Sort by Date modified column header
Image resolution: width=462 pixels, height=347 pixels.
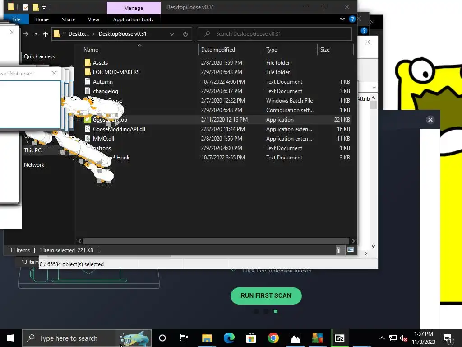[x=218, y=50]
